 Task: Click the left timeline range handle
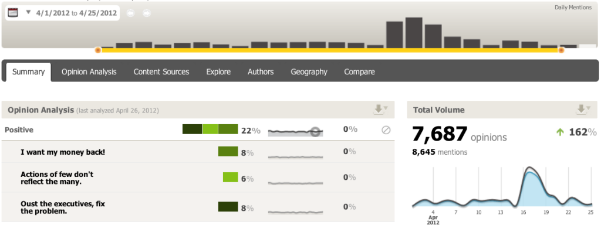[x=98, y=50]
